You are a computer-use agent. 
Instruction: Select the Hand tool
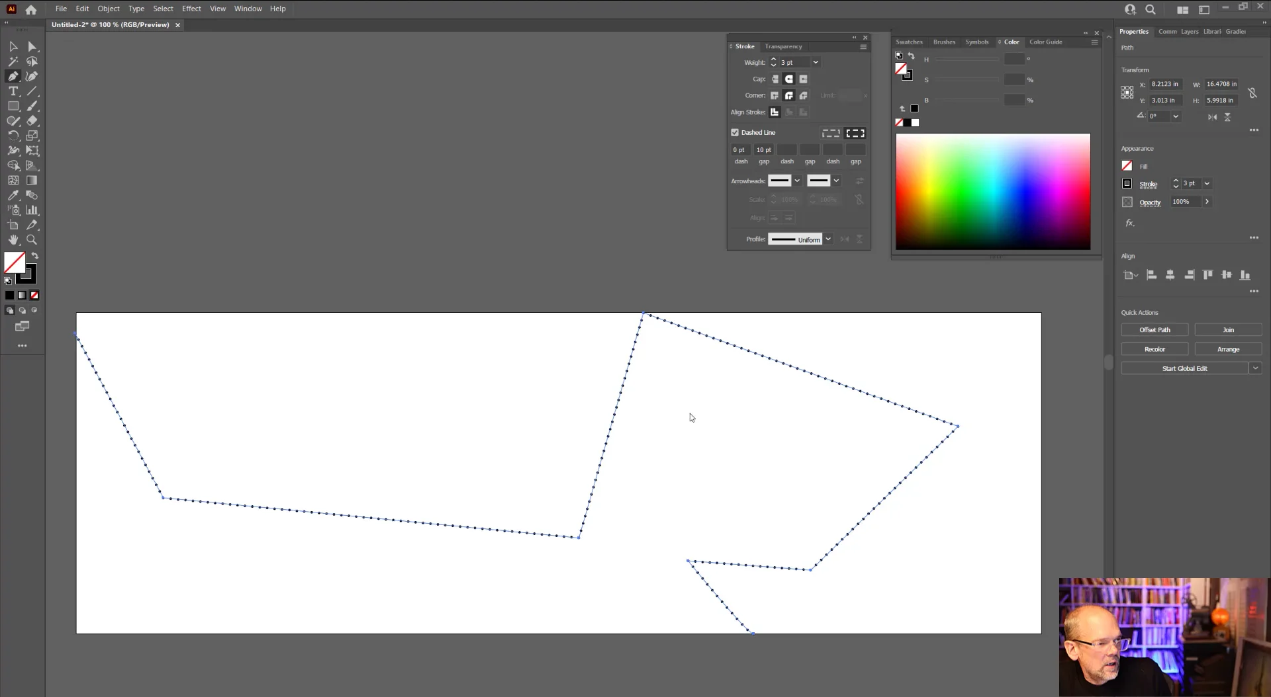click(13, 240)
